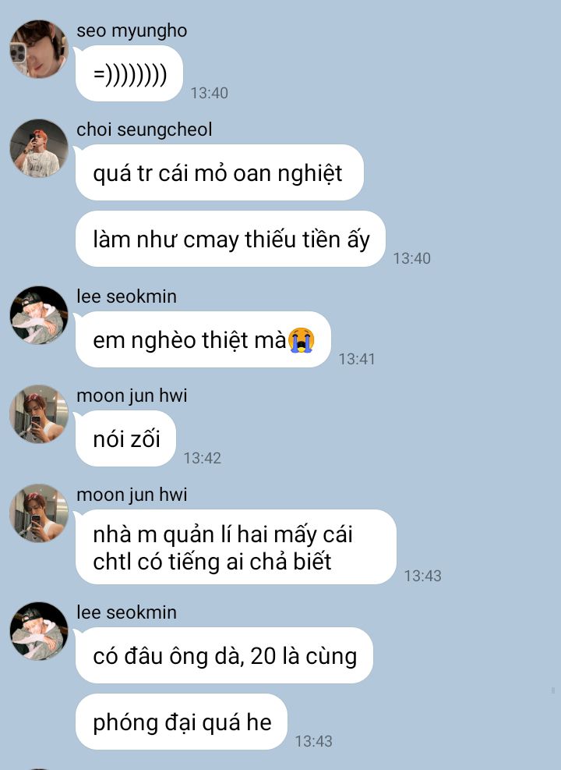Tap the 'làm như cmay thiếu tiền ấy' bubble

tap(231, 239)
